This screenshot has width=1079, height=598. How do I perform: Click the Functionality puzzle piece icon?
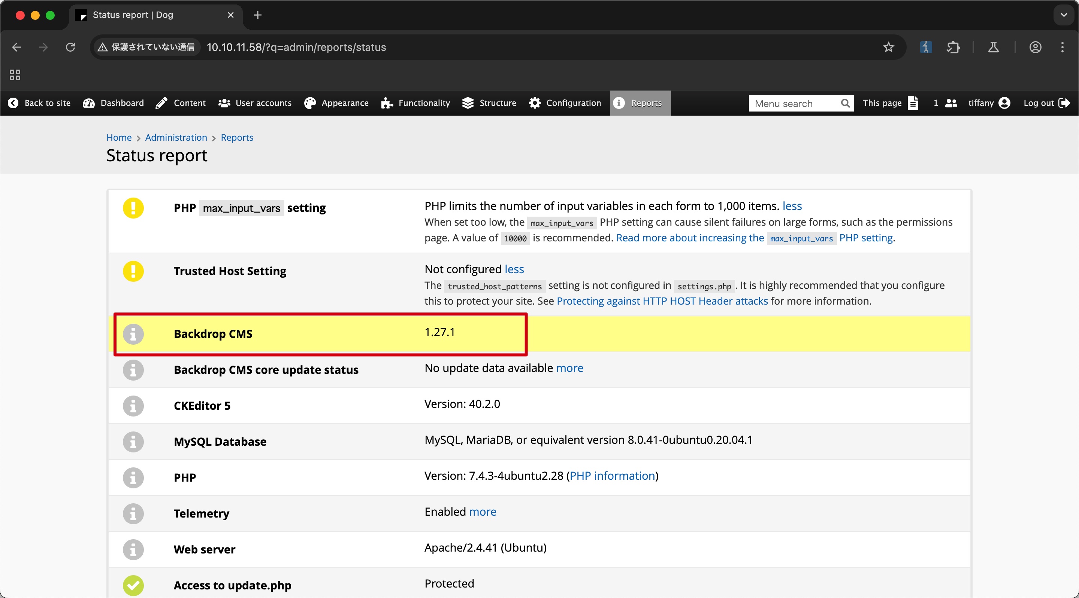tap(387, 103)
